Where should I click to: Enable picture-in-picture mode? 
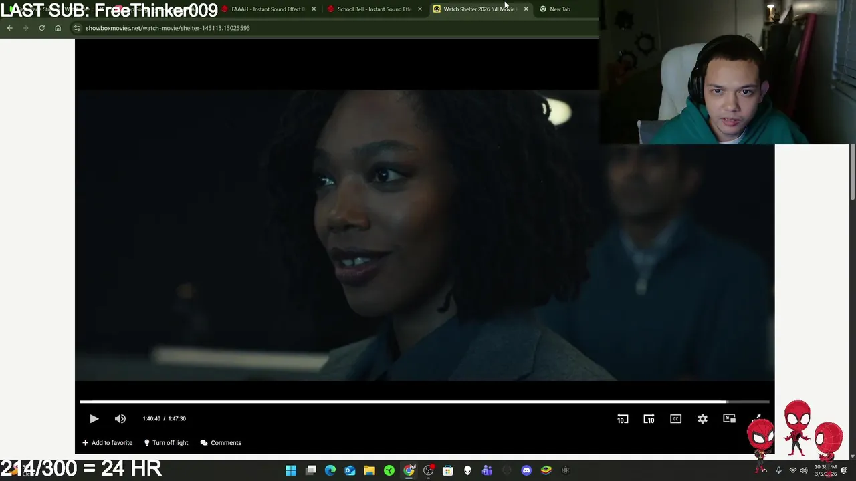[729, 418]
